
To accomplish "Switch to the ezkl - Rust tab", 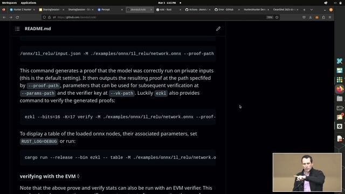I will click(168, 10).
